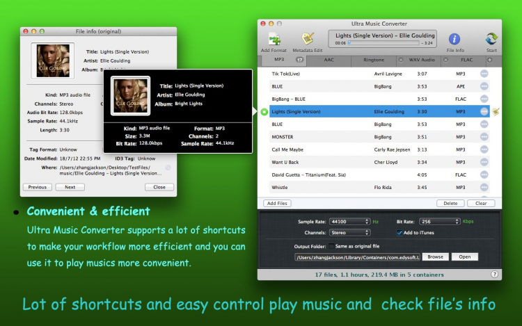Click Browse for output folder

(436, 257)
